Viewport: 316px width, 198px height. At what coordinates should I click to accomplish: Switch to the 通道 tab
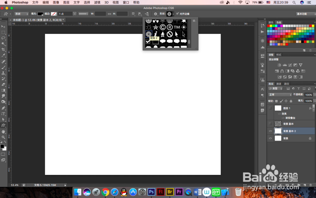(x=278, y=84)
